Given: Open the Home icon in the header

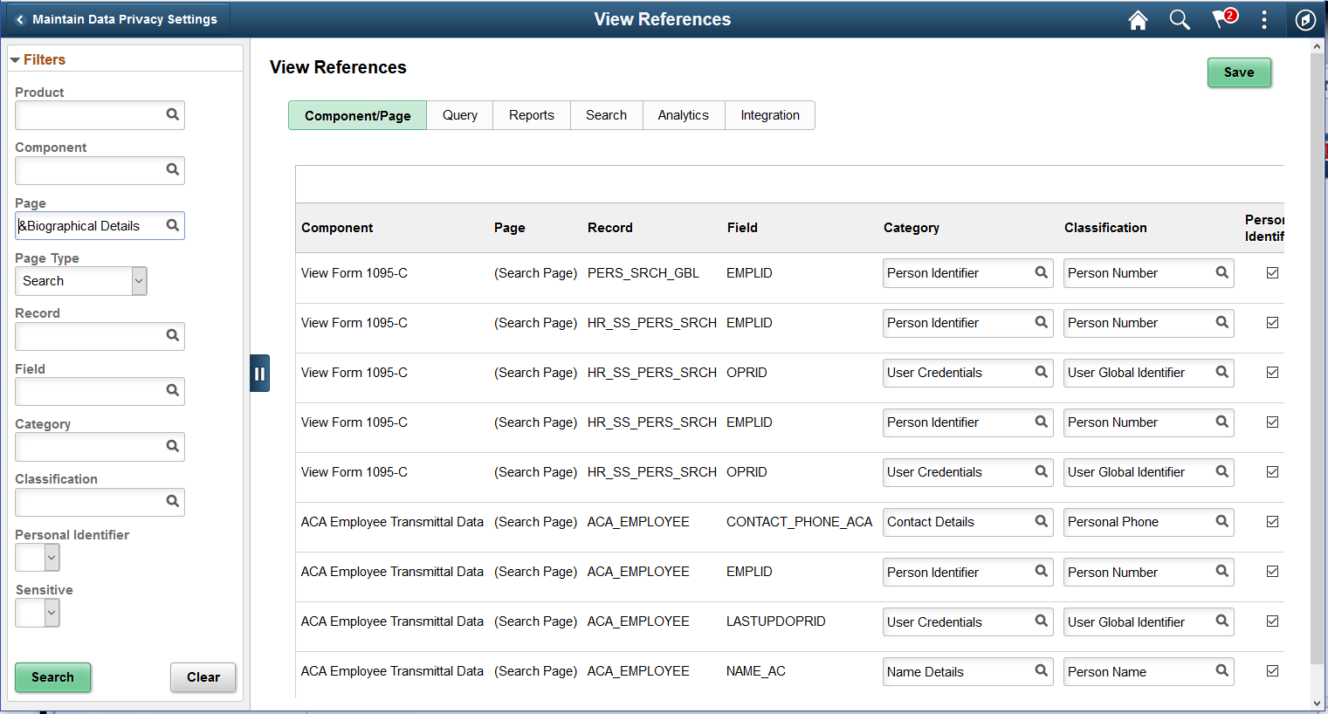Looking at the screenshot, I should pos(1138,19).
